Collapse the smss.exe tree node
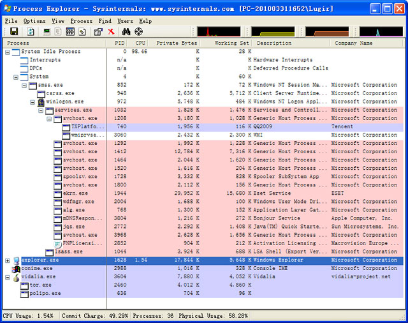 click(x=24, y=86)
